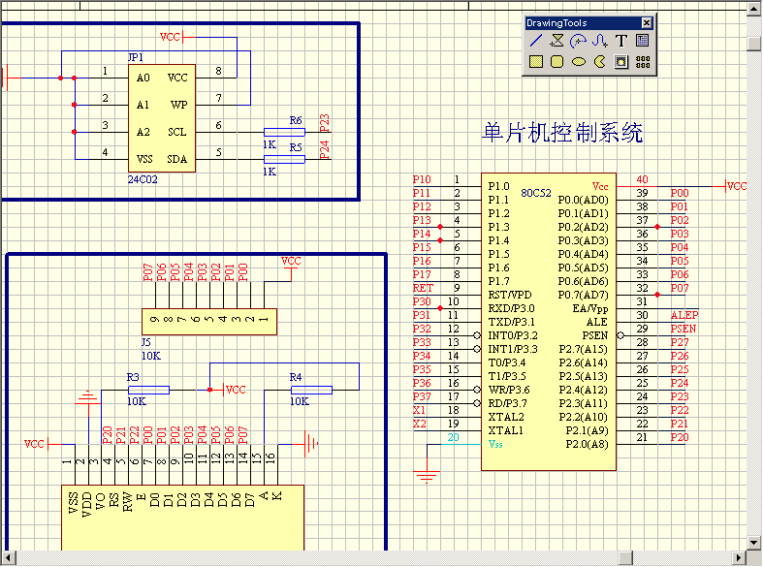Select the Pie chart shape tool
Image resolution: width=763 pixels, height=567 pixels.
pos(599,62)
